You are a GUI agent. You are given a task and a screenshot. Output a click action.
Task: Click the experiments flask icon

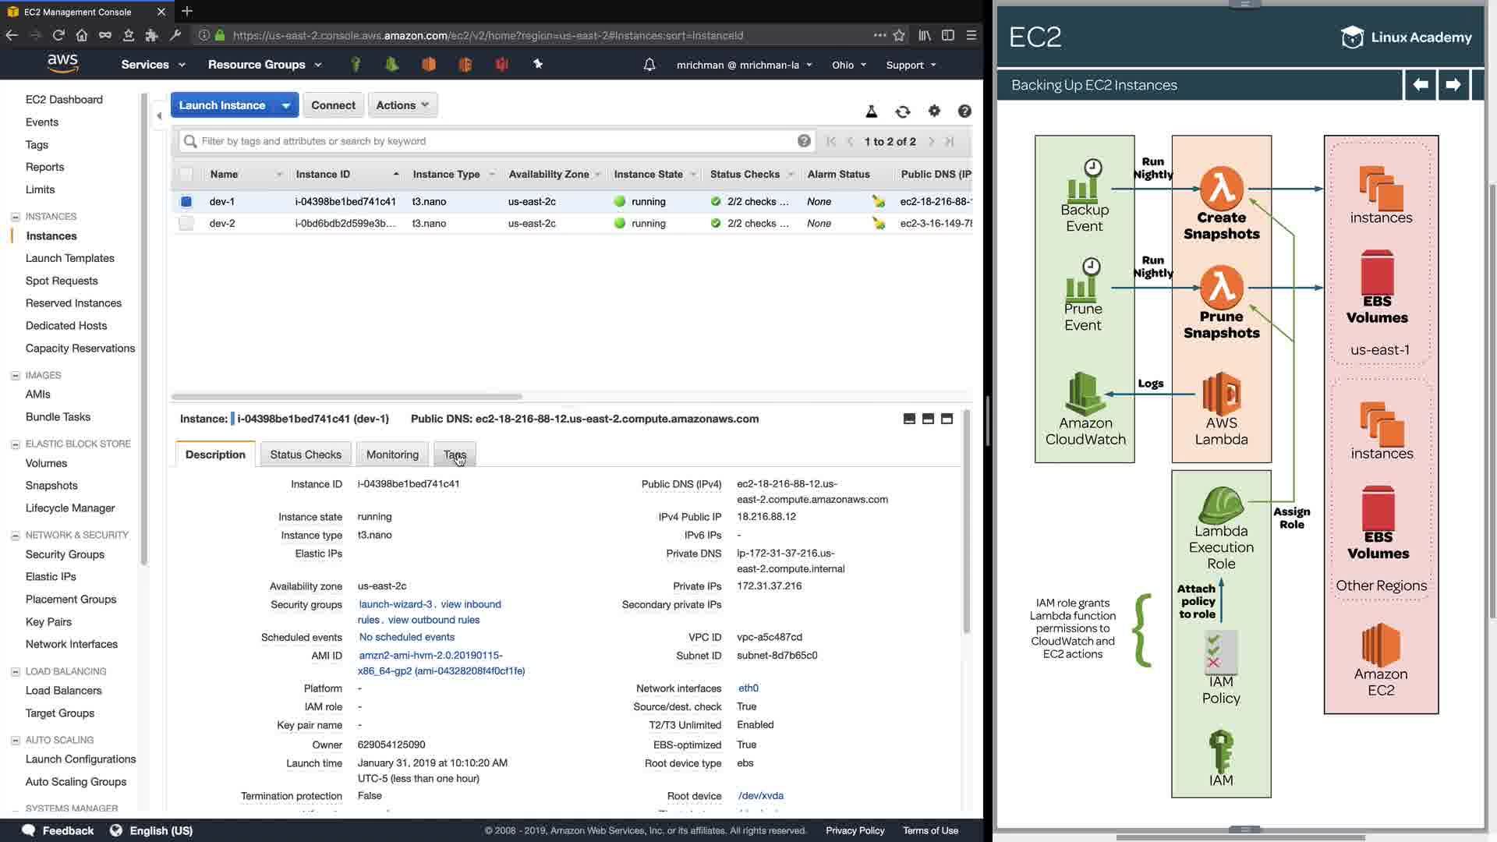(x=872, y=112)
